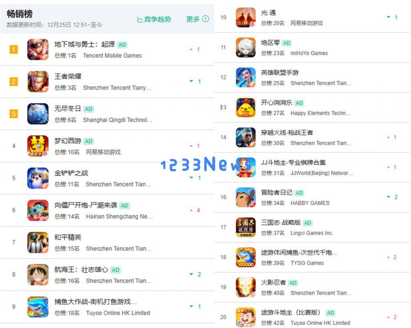The image size is (411, 328).
Task: Select the 冒险者日记 game title
Action: click(x=277, y=193)
